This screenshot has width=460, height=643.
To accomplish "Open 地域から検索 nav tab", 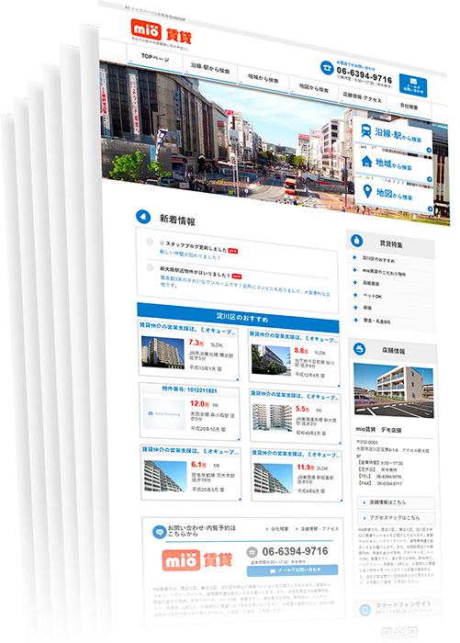I will pos(263,78).
